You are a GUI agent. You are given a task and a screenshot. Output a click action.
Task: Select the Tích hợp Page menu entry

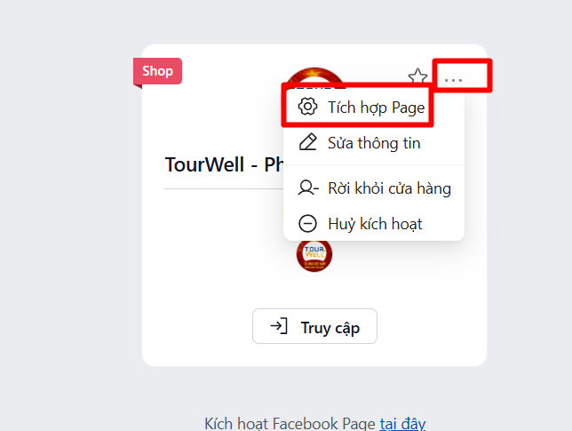pyautogui.click(x=376, y=108)
